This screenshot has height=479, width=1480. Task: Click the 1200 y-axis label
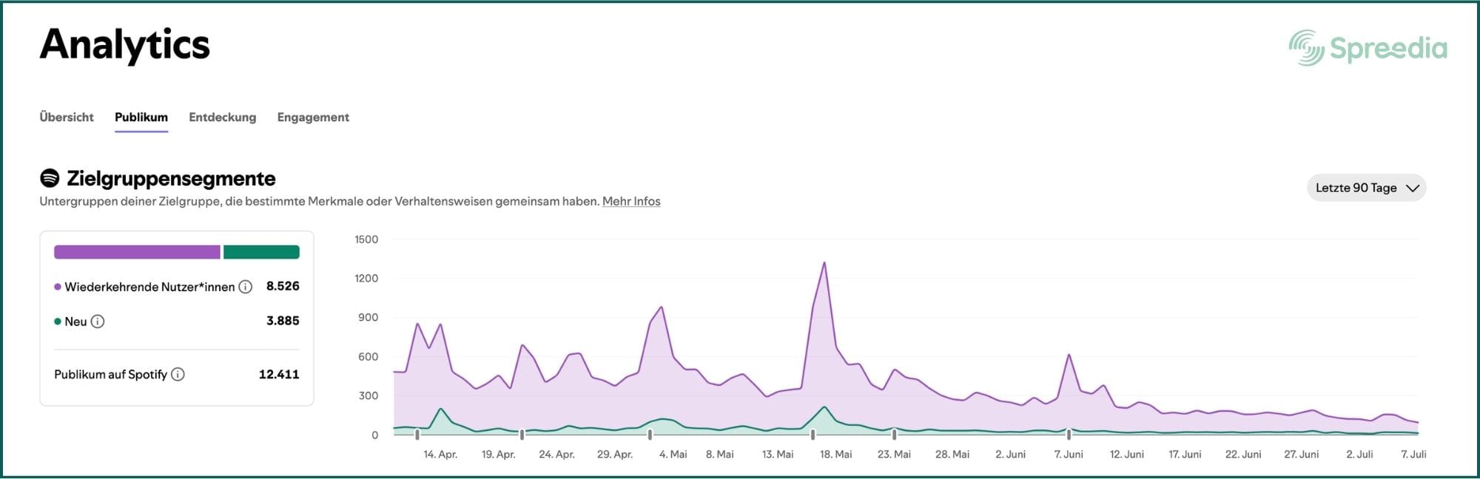(366, 279)
